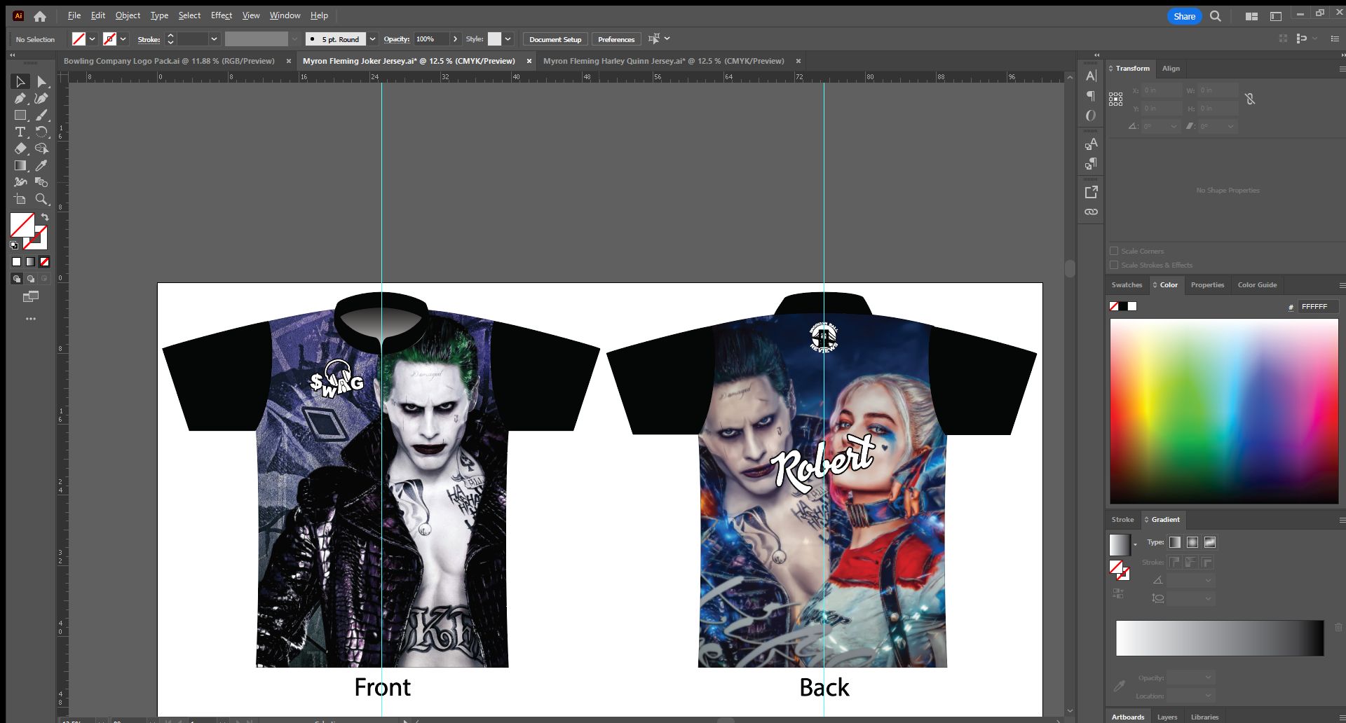Pick the Curvature tool
Viewport: 1346px width, 723px height.
pos(41,99)
